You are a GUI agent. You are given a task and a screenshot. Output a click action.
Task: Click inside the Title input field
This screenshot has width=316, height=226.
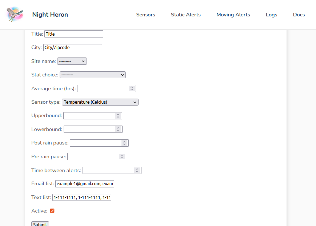pyautogui.click(x=73, y=33)
